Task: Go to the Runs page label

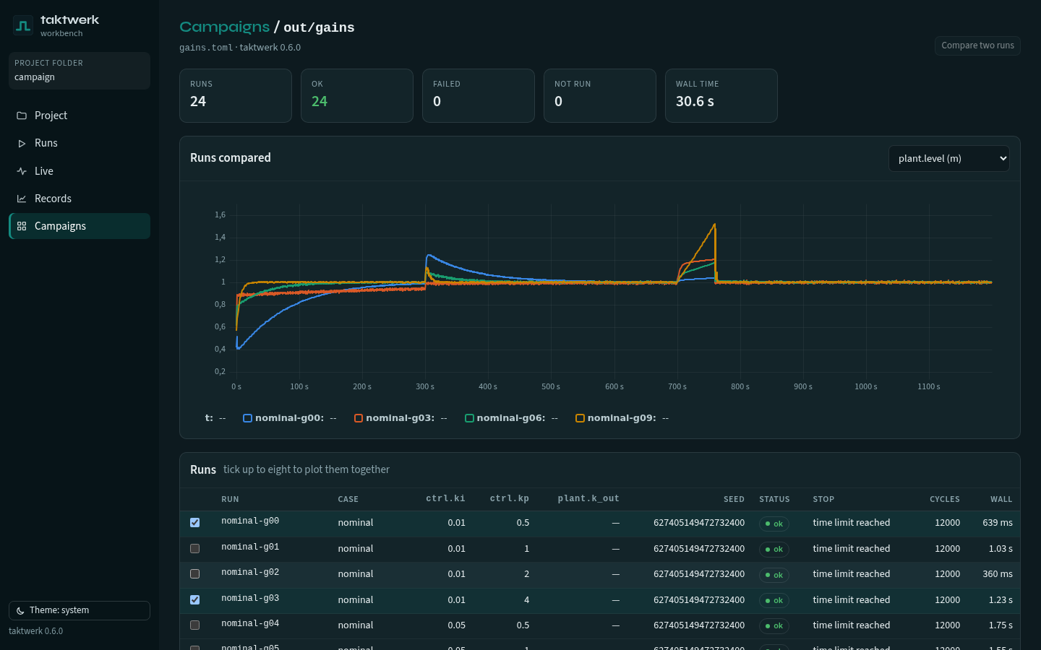Action: [46, 143]
